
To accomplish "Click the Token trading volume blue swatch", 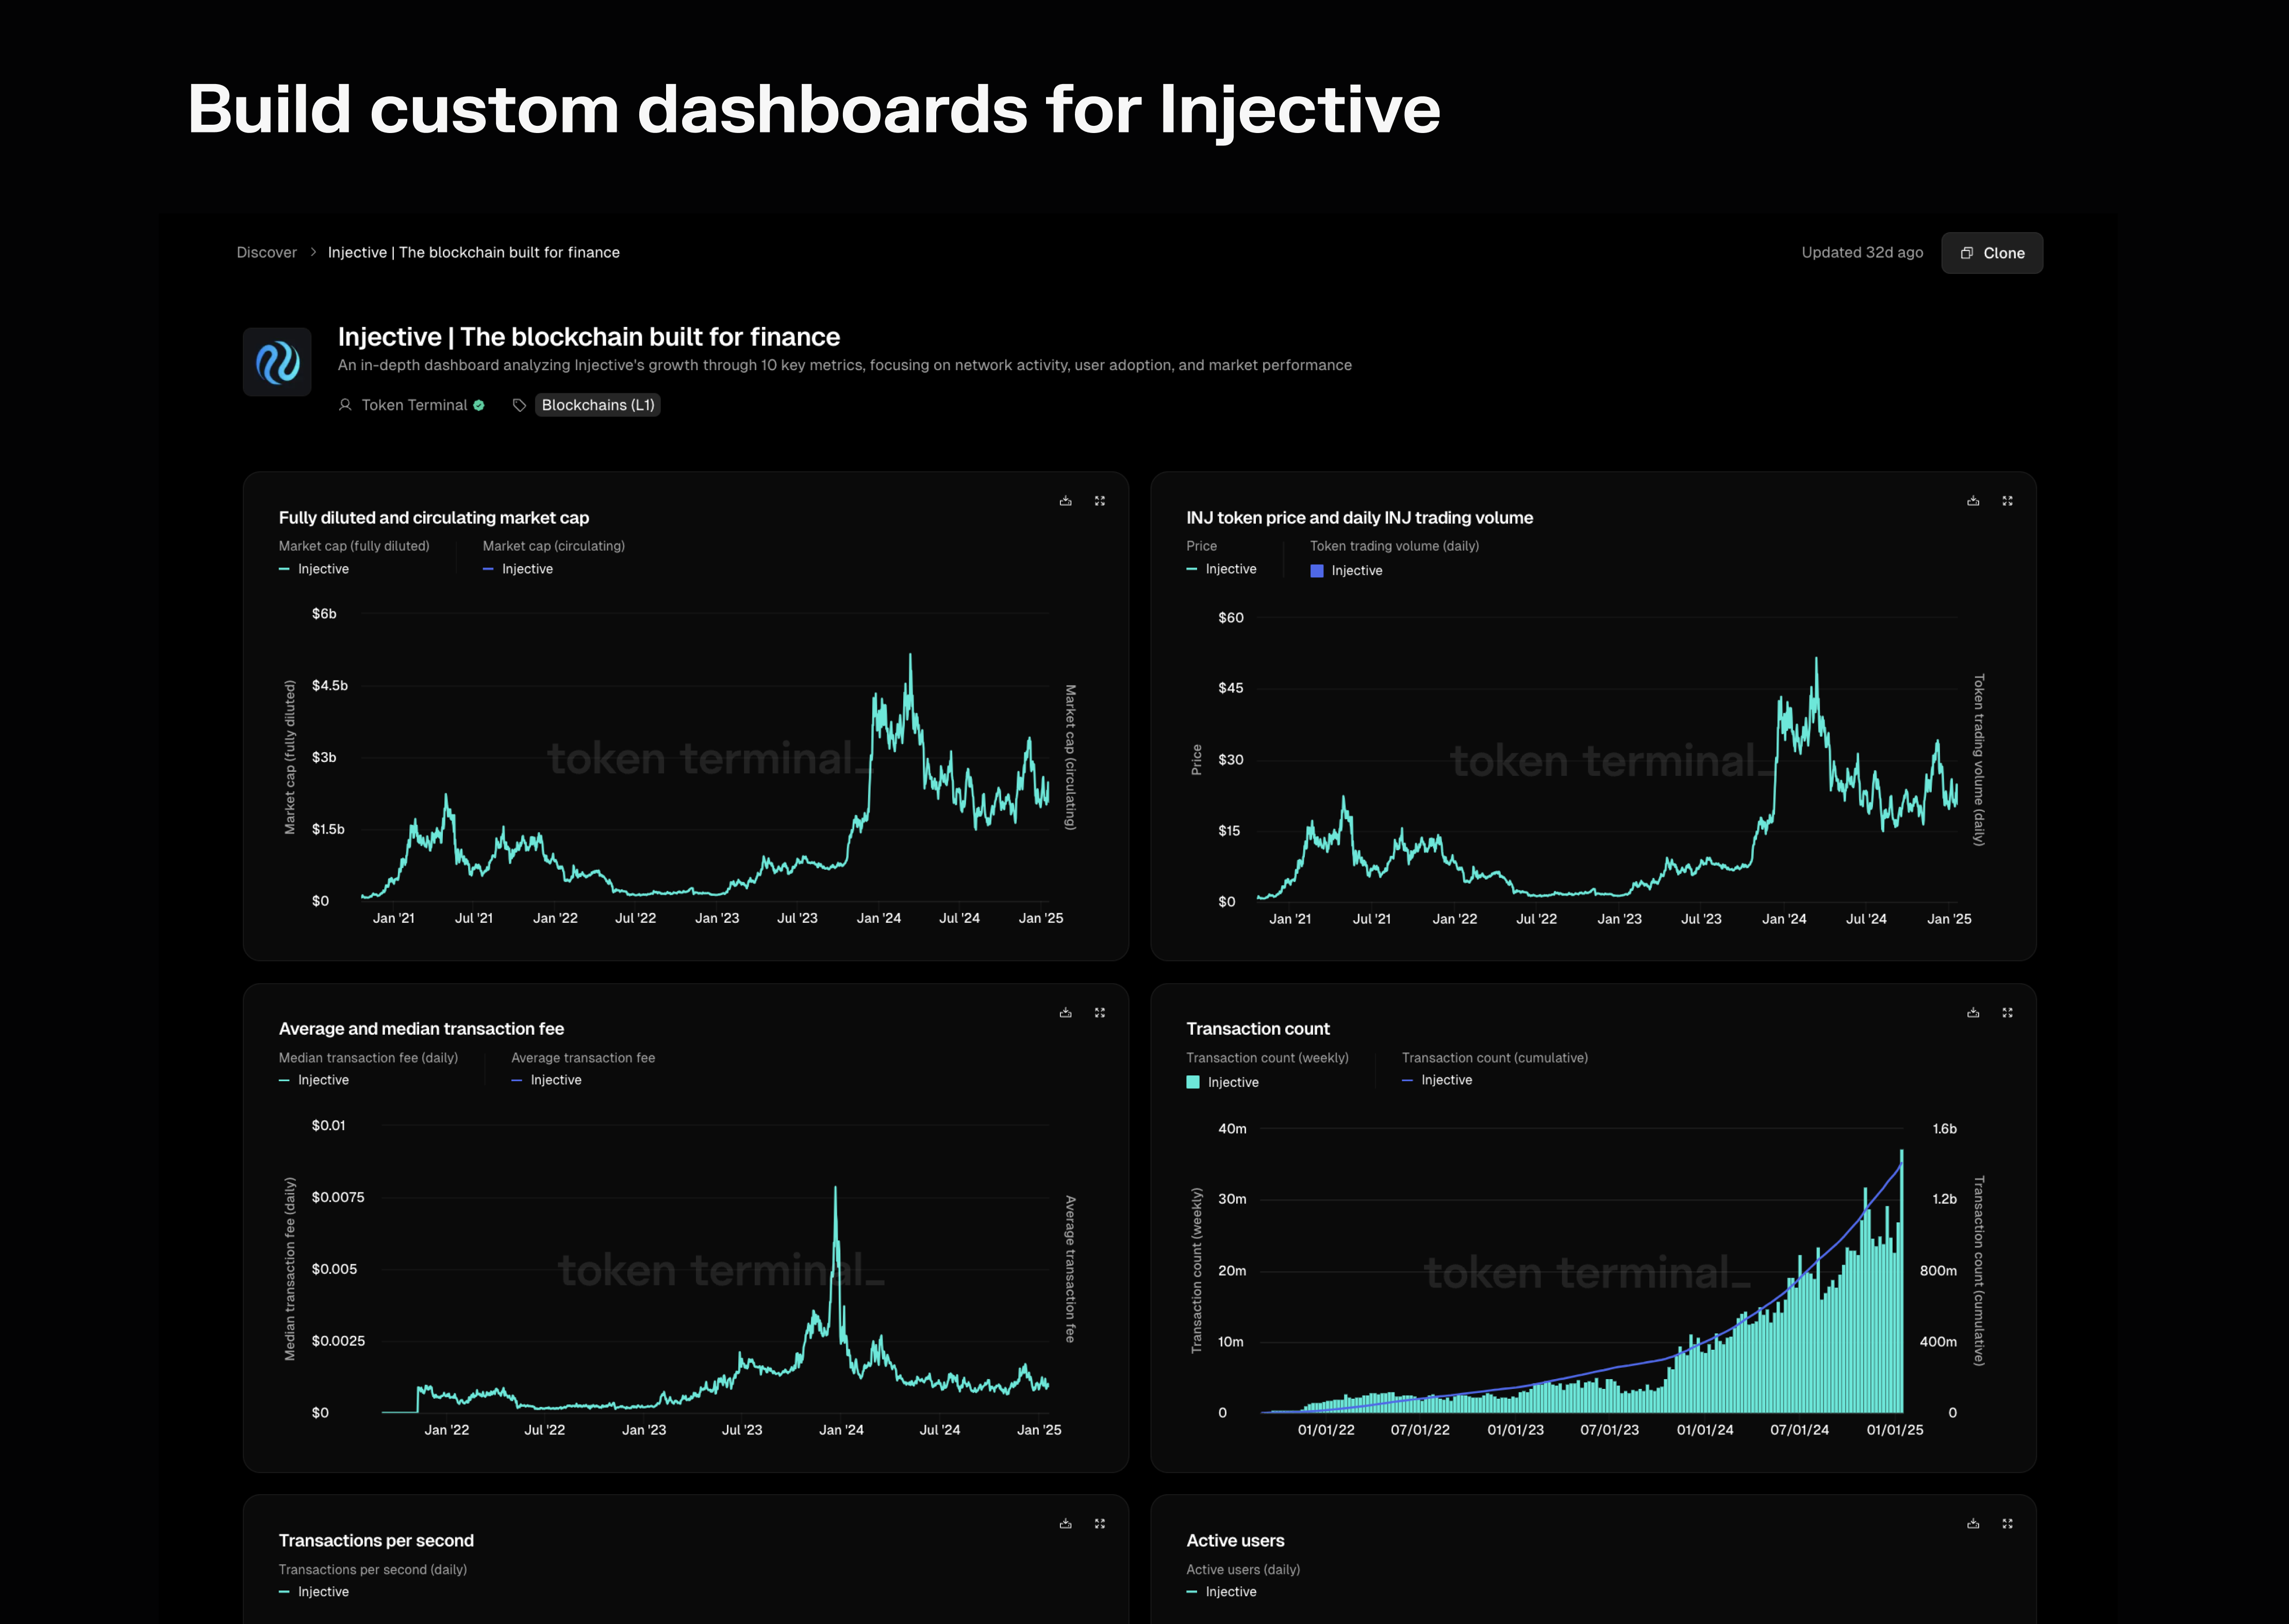I will click(1317, 571).
